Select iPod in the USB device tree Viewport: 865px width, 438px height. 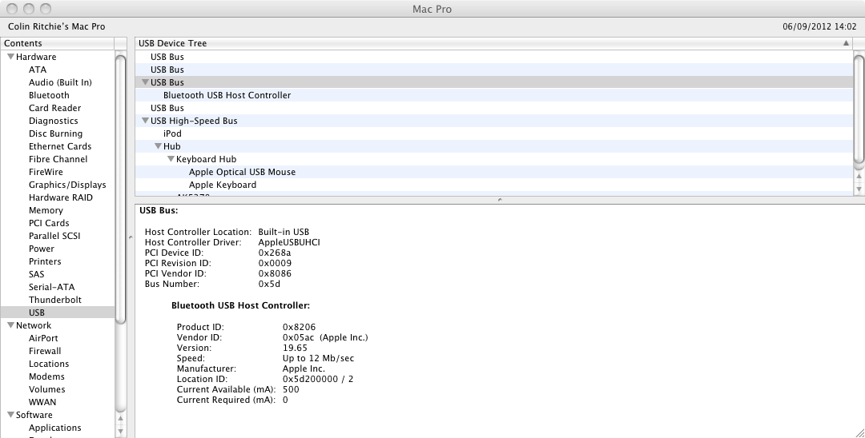point(172,133)
